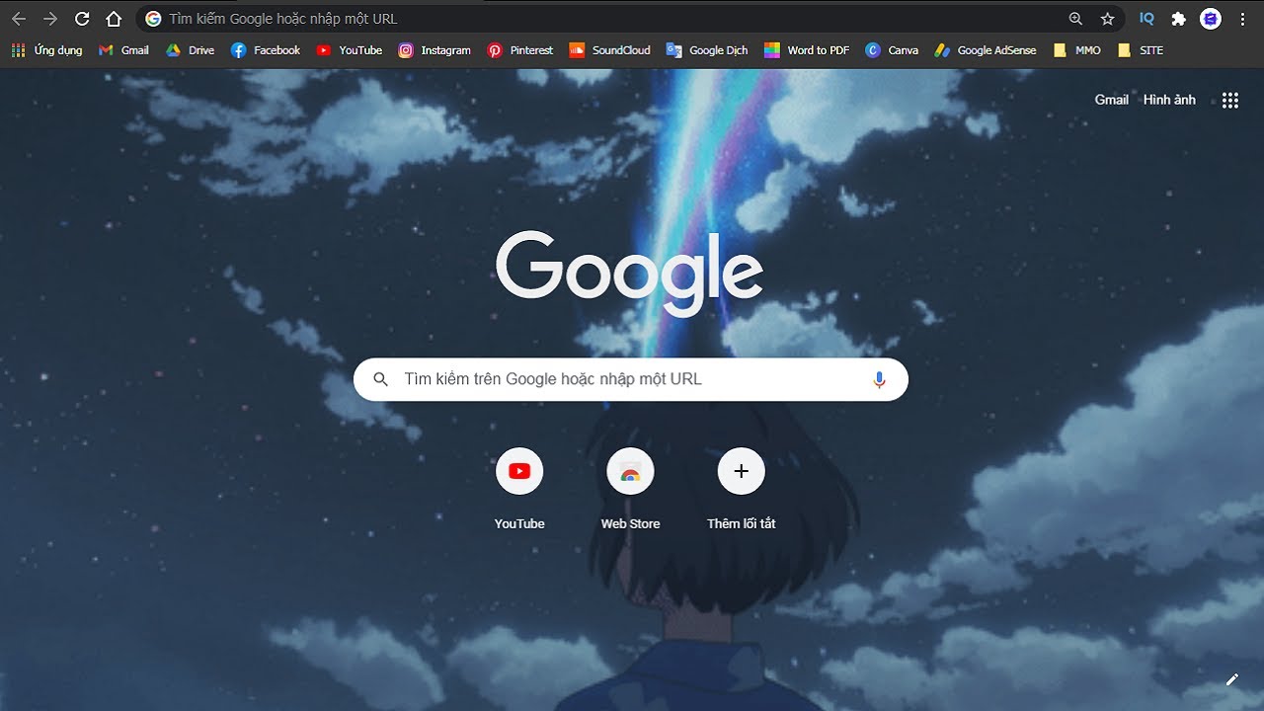
Task: Open the Gmail bookmark in bookmarks bar
Action: click(123, 50)
